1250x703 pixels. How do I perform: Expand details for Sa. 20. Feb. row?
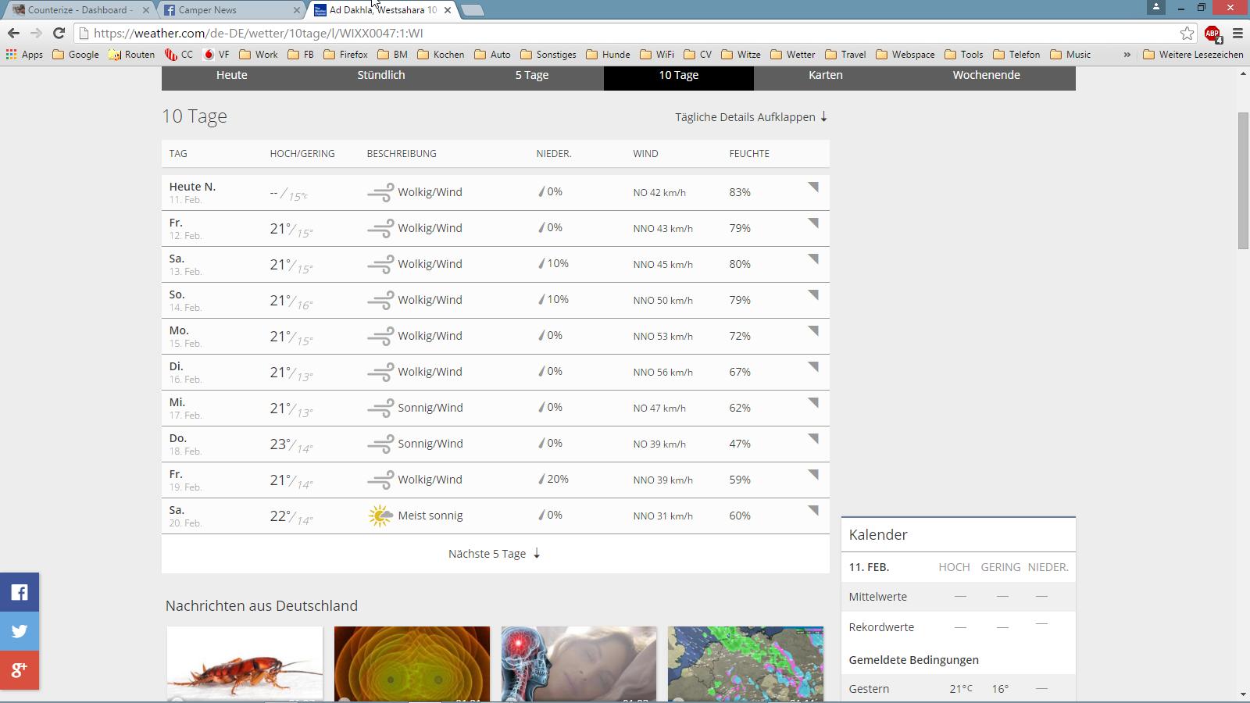(x=813, y=510)
